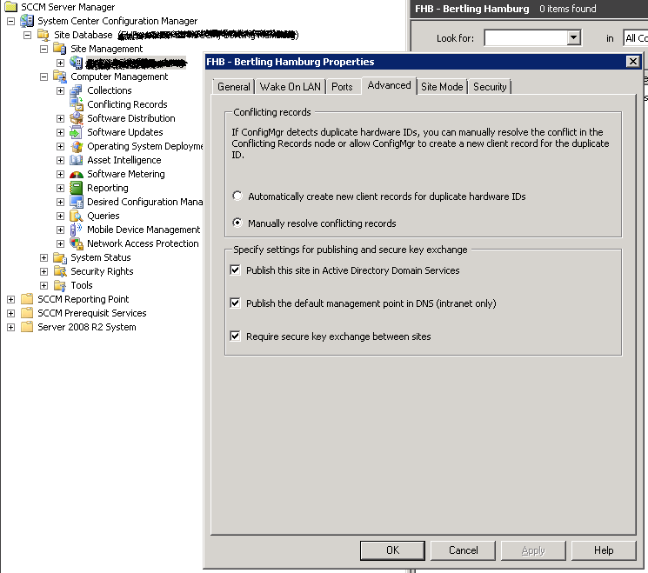
Task: Select the Network Access Protection tree label
Action: click(143, 243)
